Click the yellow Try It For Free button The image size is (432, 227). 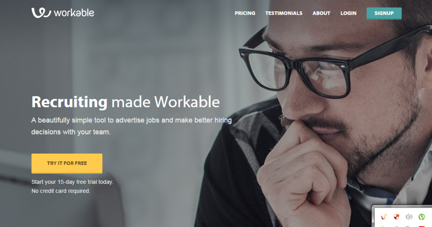[67, 163]
